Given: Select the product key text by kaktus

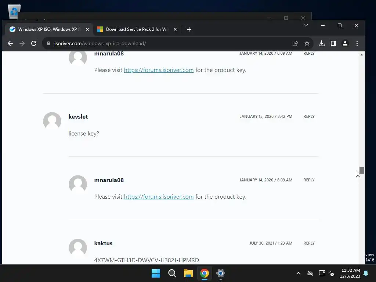Looking at the screenshot, I should (147, 260).
